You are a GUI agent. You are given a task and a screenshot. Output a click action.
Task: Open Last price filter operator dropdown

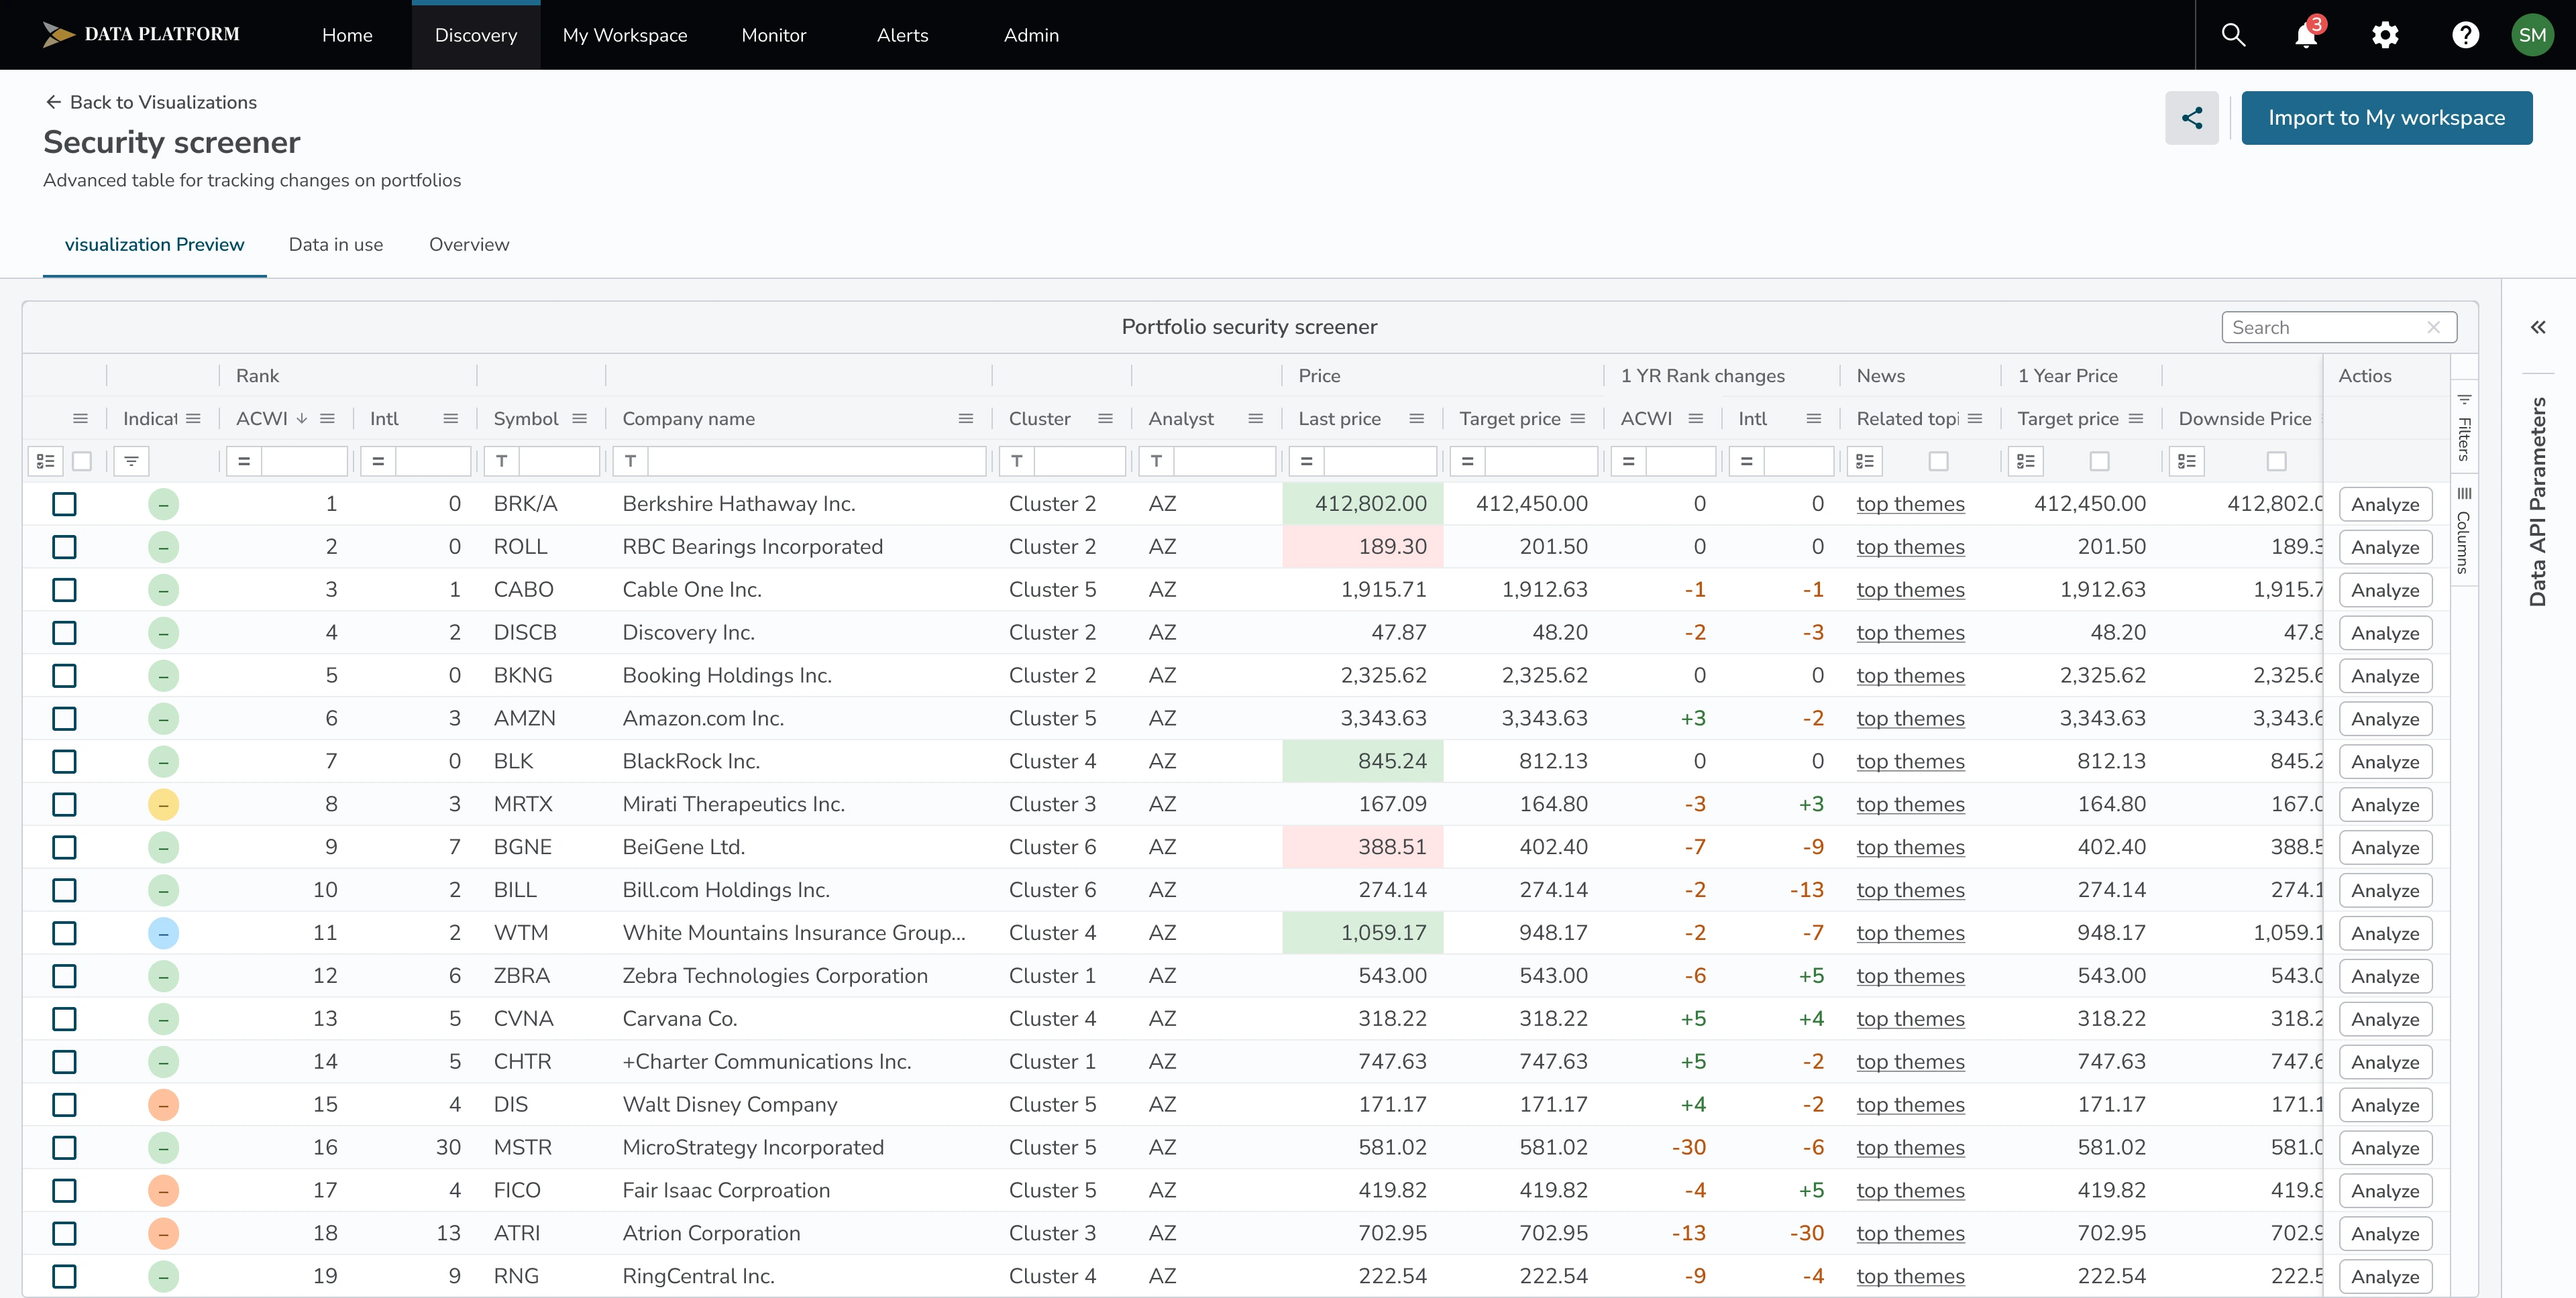point(1306,461)
